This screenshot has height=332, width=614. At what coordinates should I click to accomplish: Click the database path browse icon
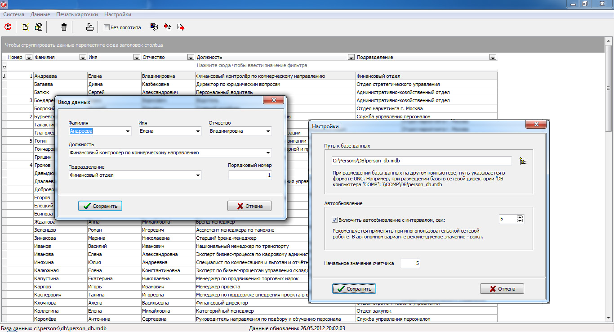[x=522, y=161]
